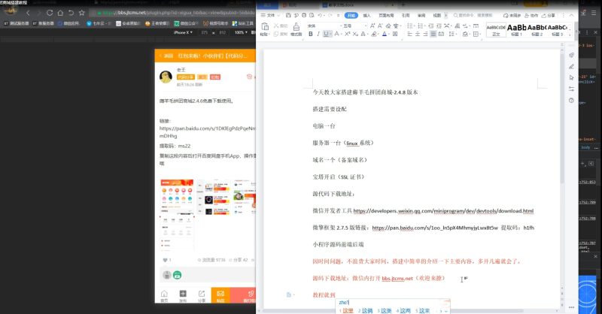Viewport: 602px width, 314px height.
Task: Clear formatting with eraser icon
Action: click(x=388, y=26)
